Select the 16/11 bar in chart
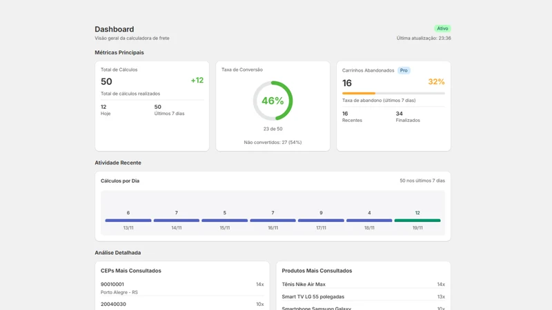This screenshot has height=310, width=552. 273,220
